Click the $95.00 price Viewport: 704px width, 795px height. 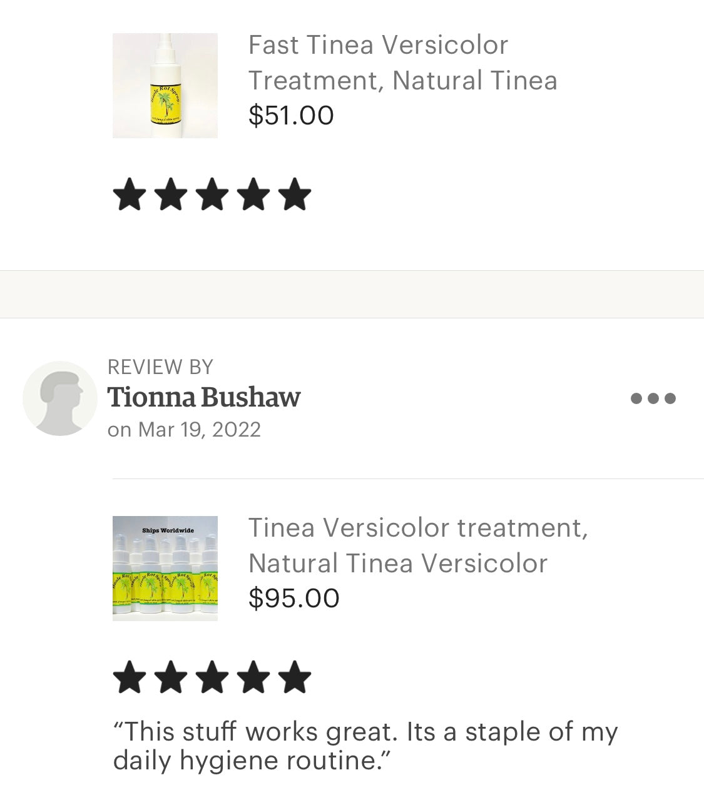point(294,599)
